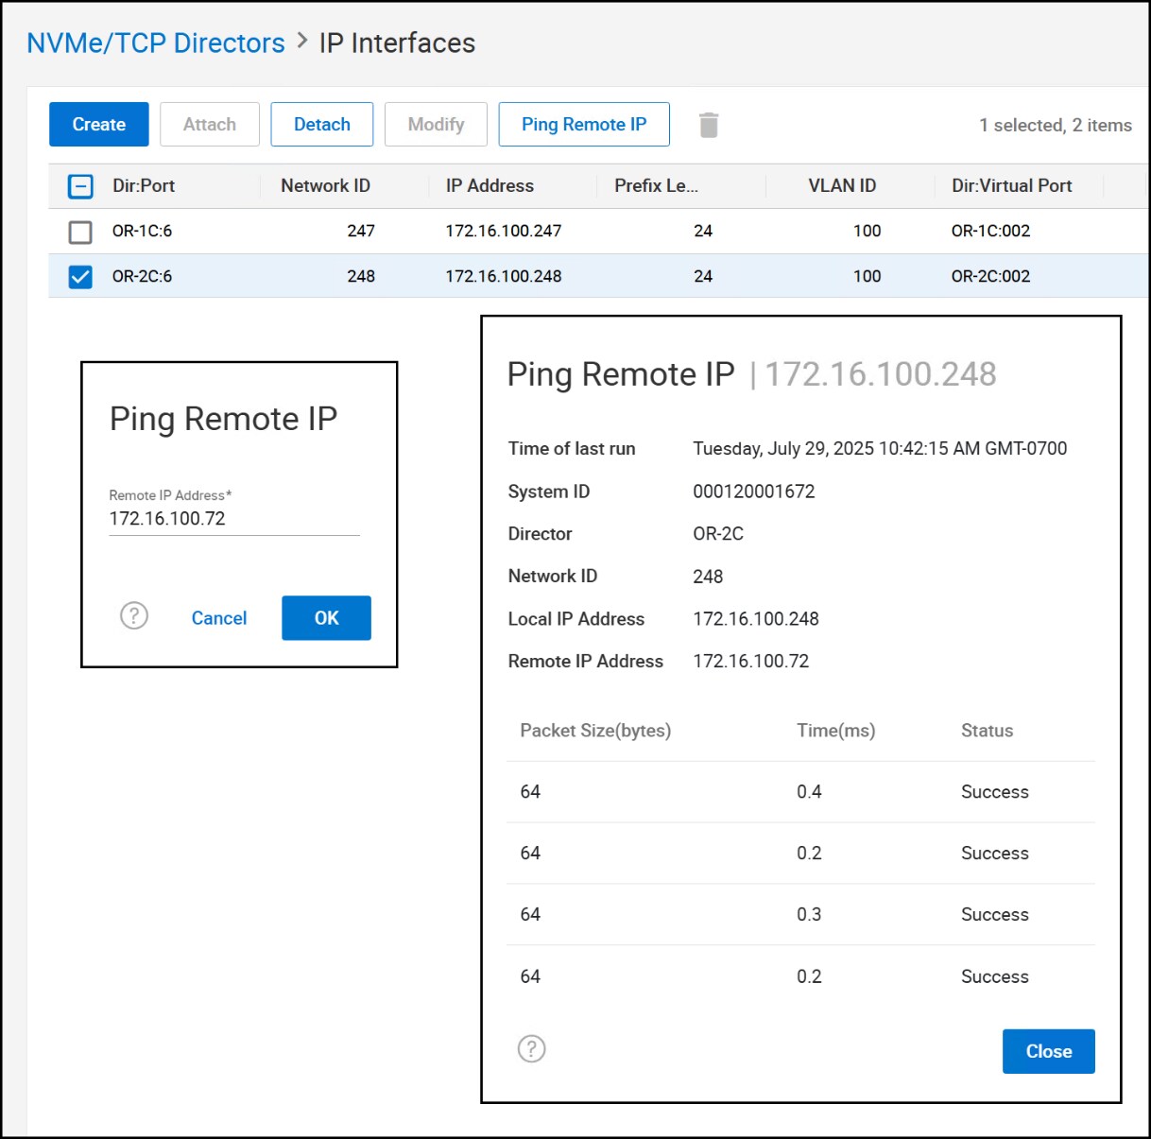Screen dimensions: 1151x1139
Task: Select the 172.16.100.247 IP address cell
Action: 504,232
